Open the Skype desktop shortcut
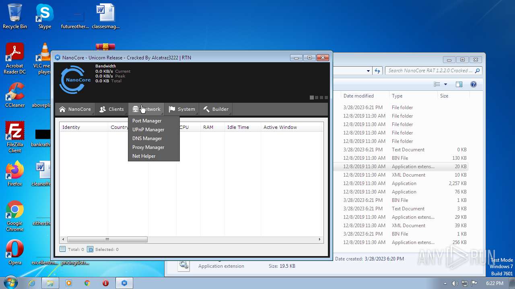Image resolution: width=515 pixels, height=289 pixels. click(x=45, y=16)
